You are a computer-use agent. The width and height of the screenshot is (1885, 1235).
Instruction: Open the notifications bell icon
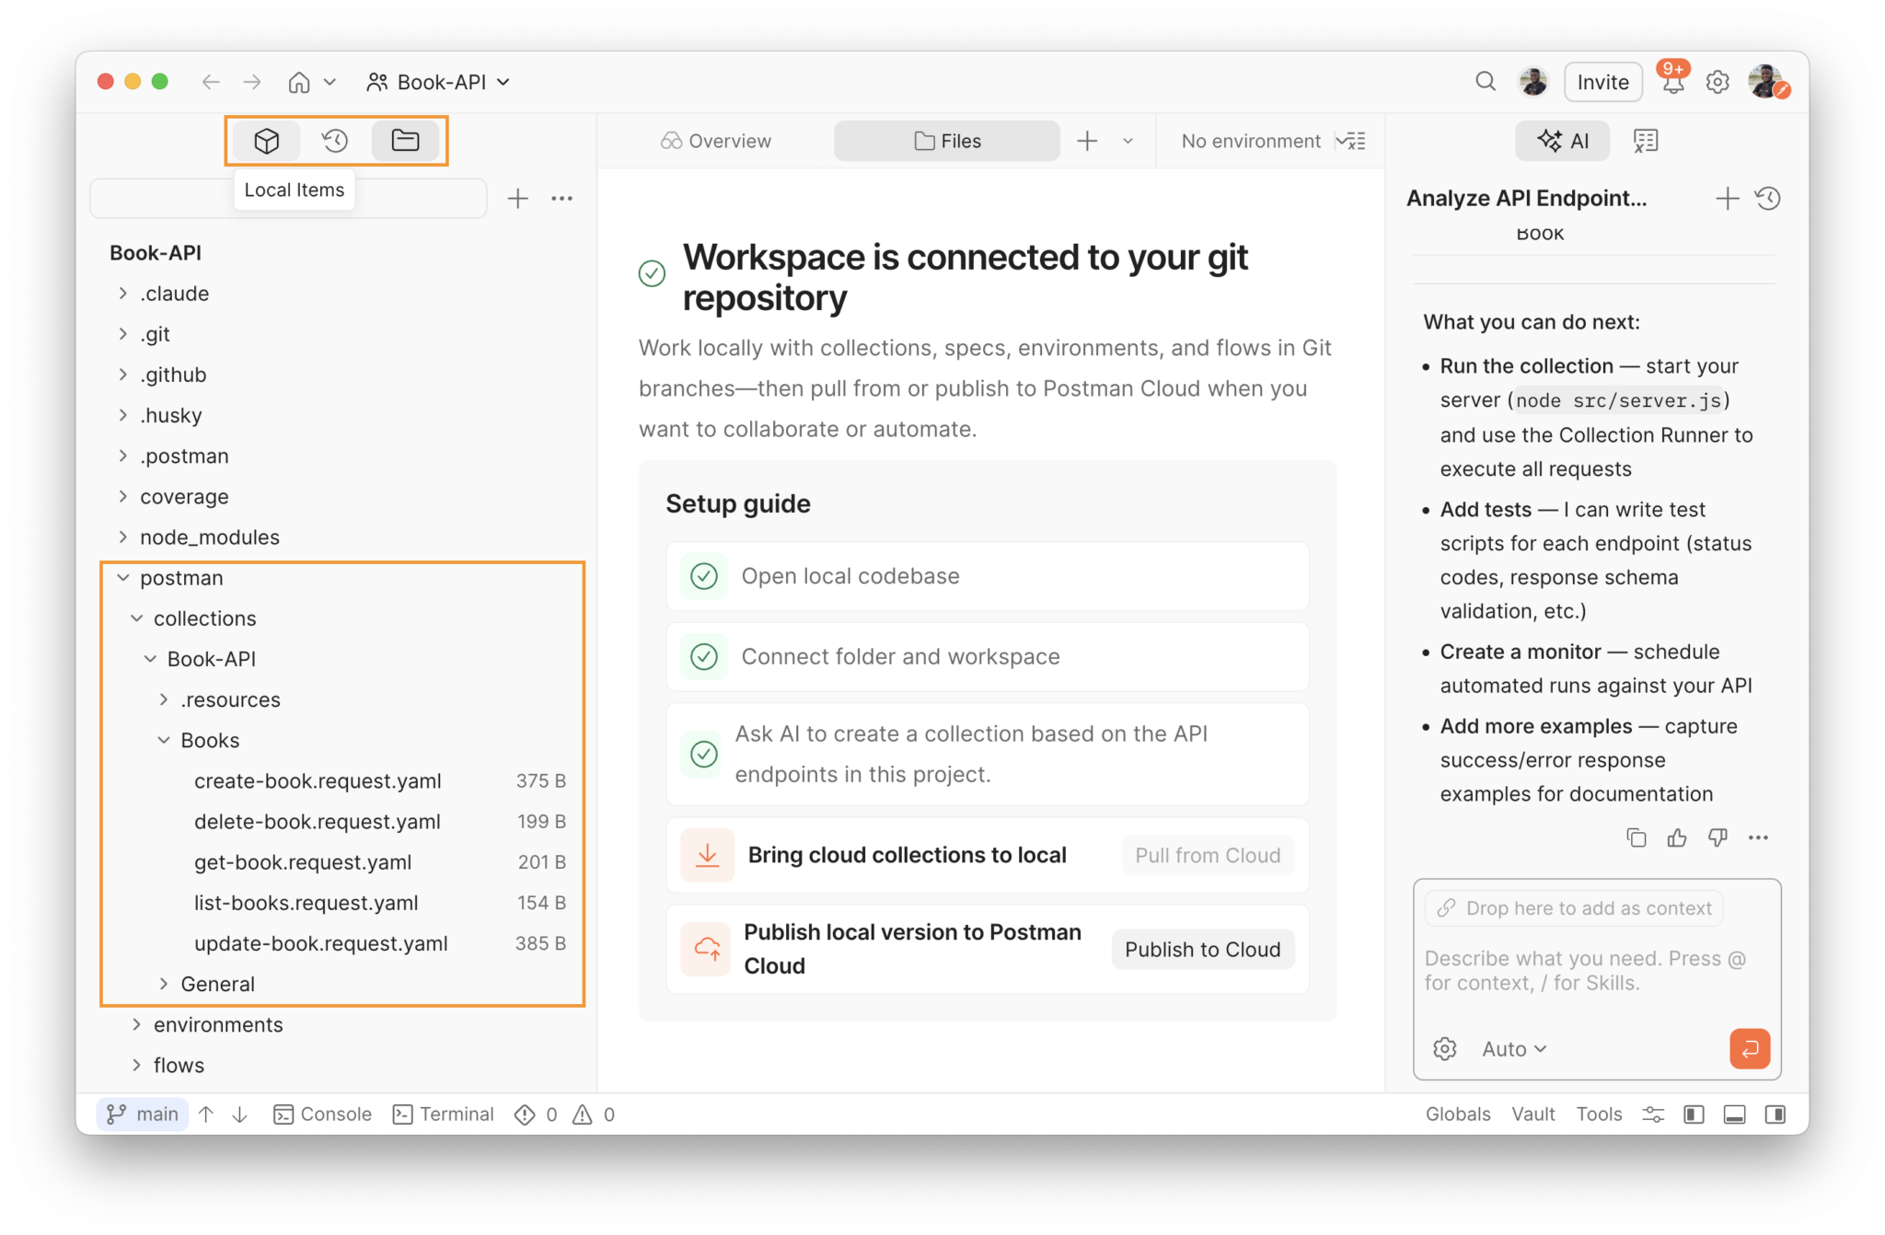pyautogui.click(x=1672, y=83)
